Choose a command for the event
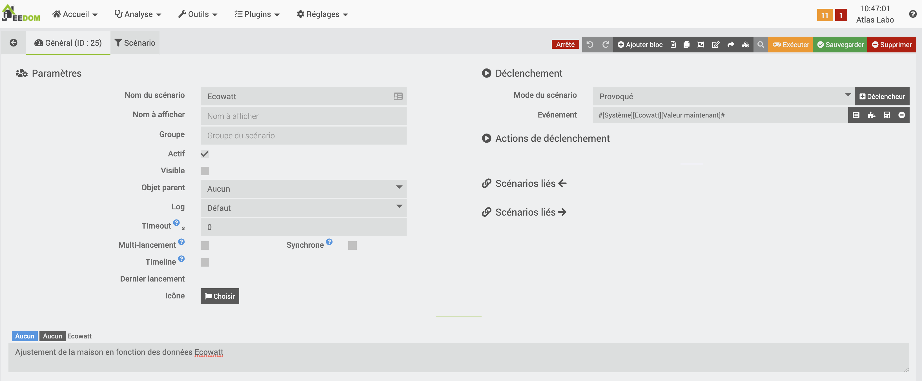The image size is (922, 381). pyautogui.click(x=856, y=115)
